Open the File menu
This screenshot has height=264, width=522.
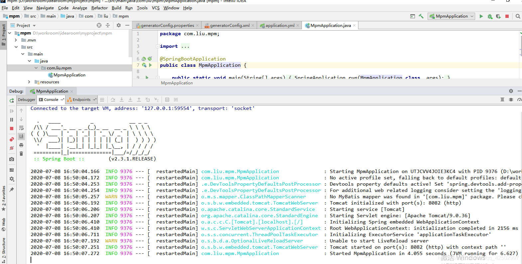coord(5,8)
